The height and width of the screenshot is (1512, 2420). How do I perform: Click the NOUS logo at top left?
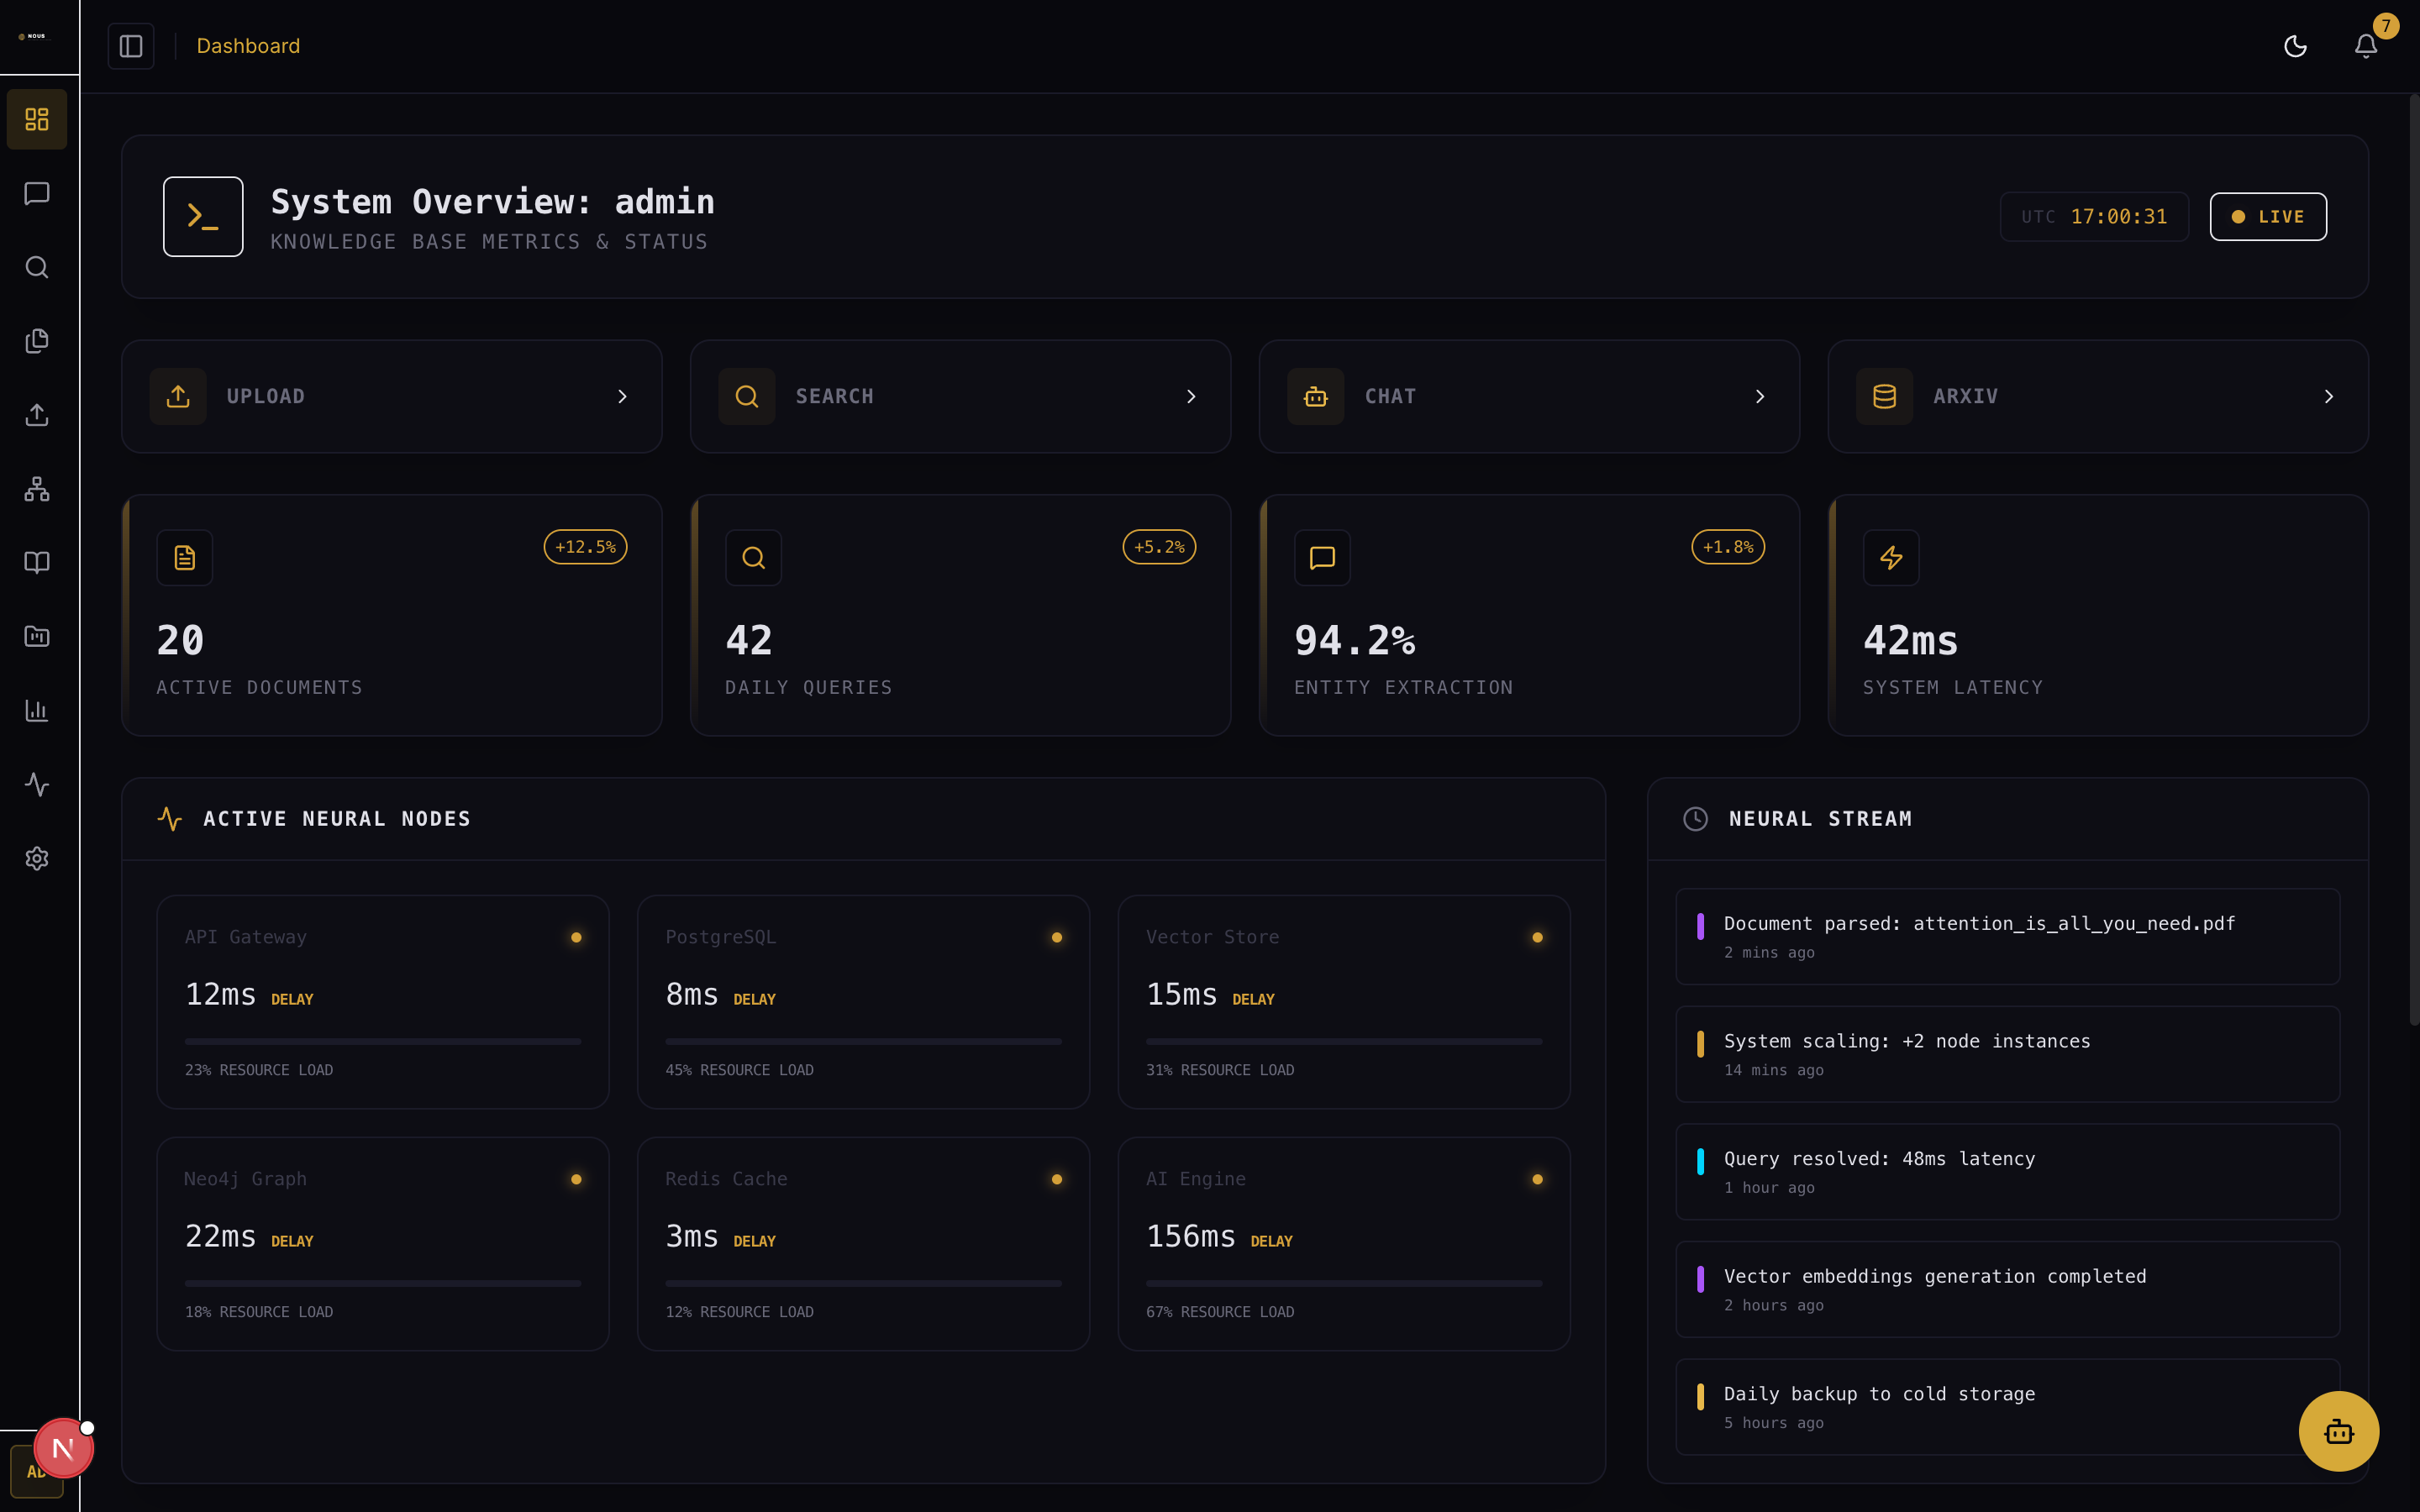click(x=33, y=36)
